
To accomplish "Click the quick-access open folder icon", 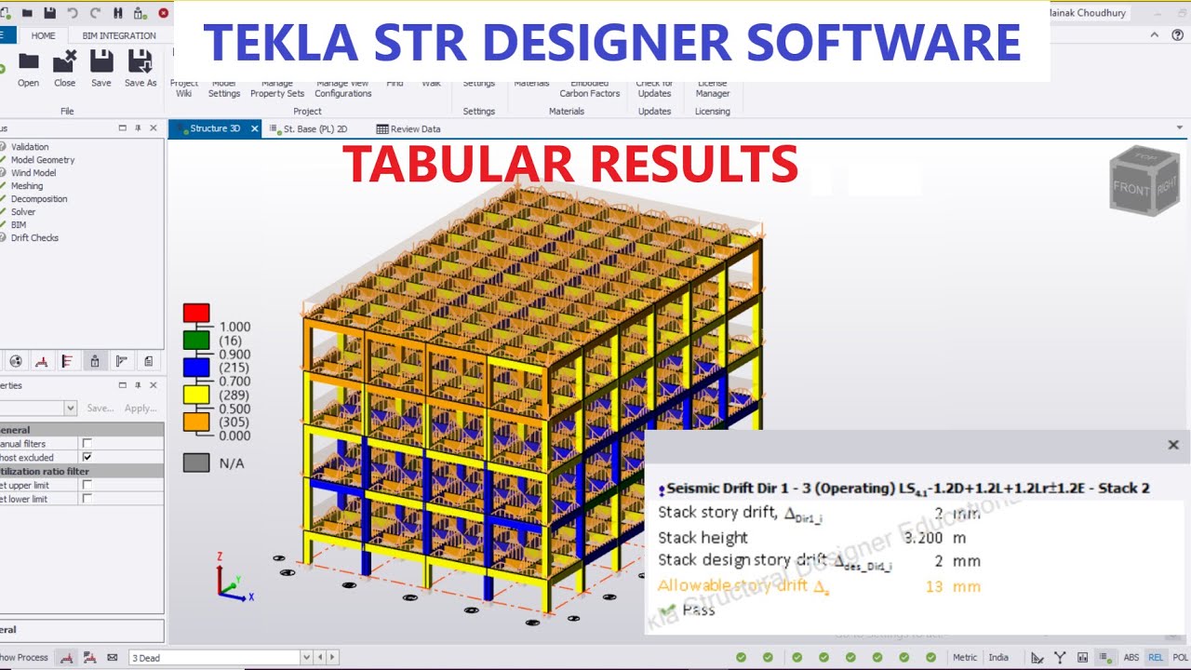I will (x=27, y=13).
